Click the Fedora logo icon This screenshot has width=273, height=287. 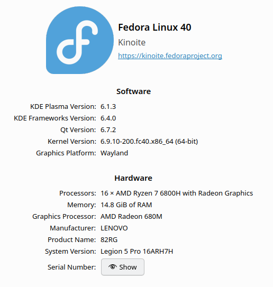(80, 40)
